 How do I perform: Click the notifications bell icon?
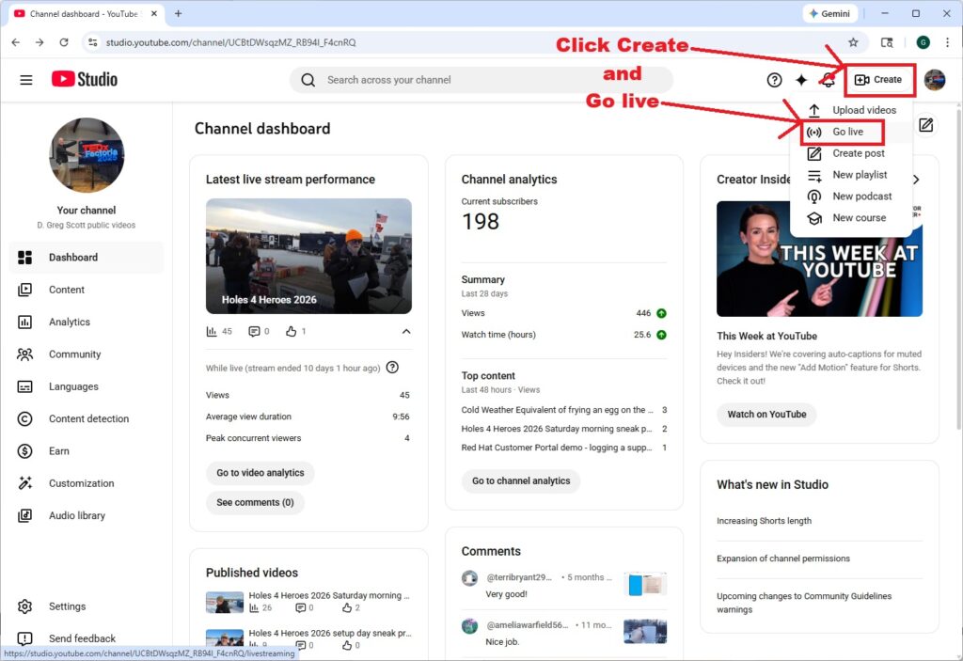pyautogui.click(x=828, y=80)
